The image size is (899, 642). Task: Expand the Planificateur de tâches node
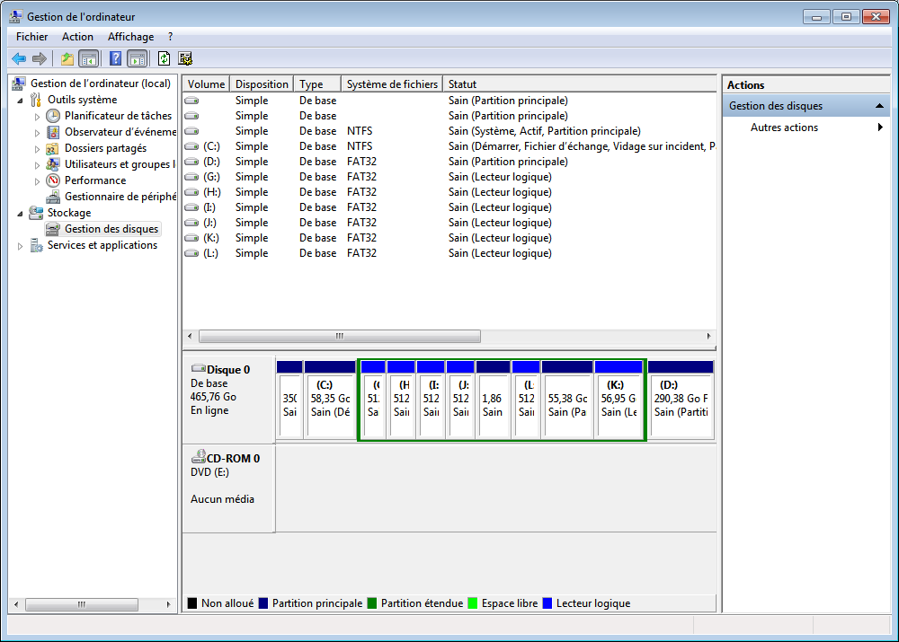coord(37,117)
